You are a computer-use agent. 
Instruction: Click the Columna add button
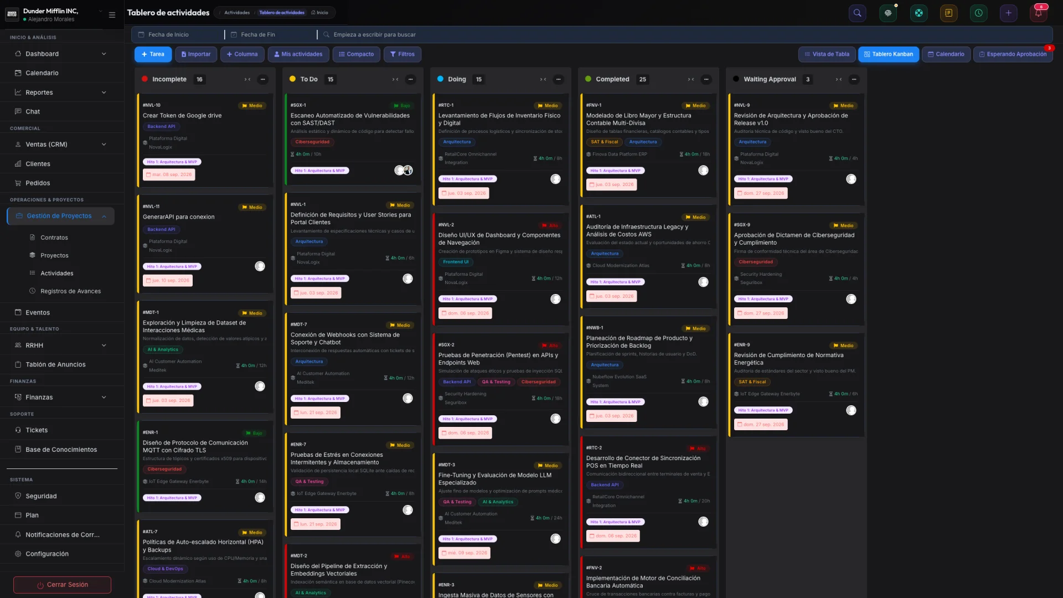click(x=242, y=54)
